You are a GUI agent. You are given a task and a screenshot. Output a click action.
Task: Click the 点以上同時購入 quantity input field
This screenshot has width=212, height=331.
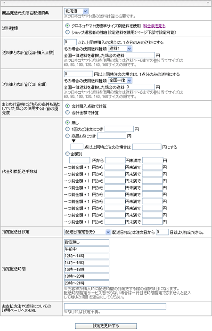click(x=70, y=42)
